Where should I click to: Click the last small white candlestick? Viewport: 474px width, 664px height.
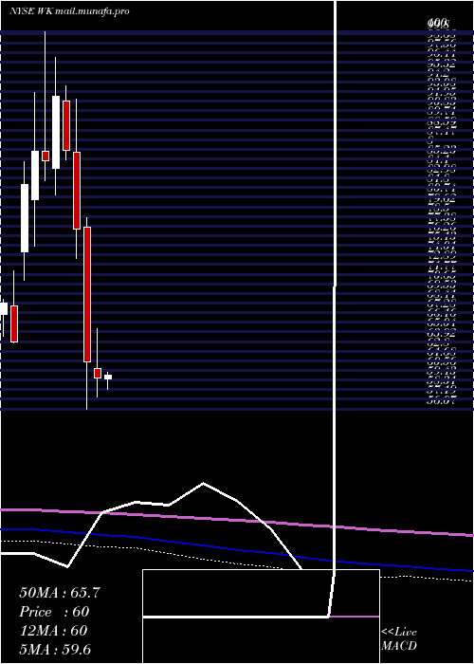click(108, 377)
